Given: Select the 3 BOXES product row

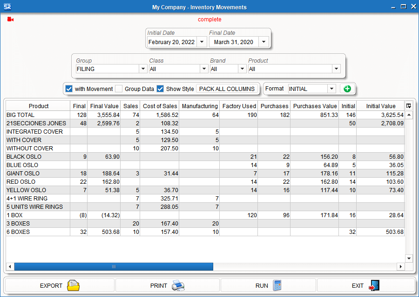Looking at the screenshot, I should click(205, 224).
